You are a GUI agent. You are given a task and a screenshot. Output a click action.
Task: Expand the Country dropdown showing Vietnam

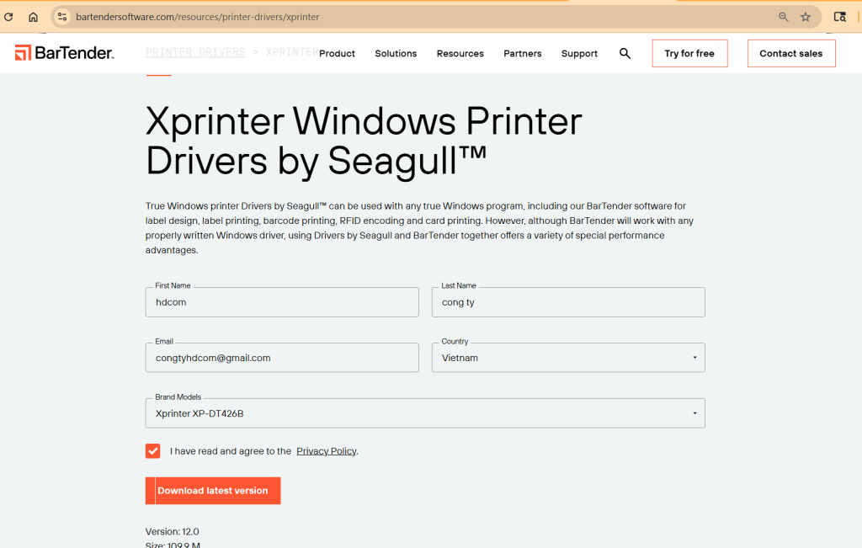point(568,357)
